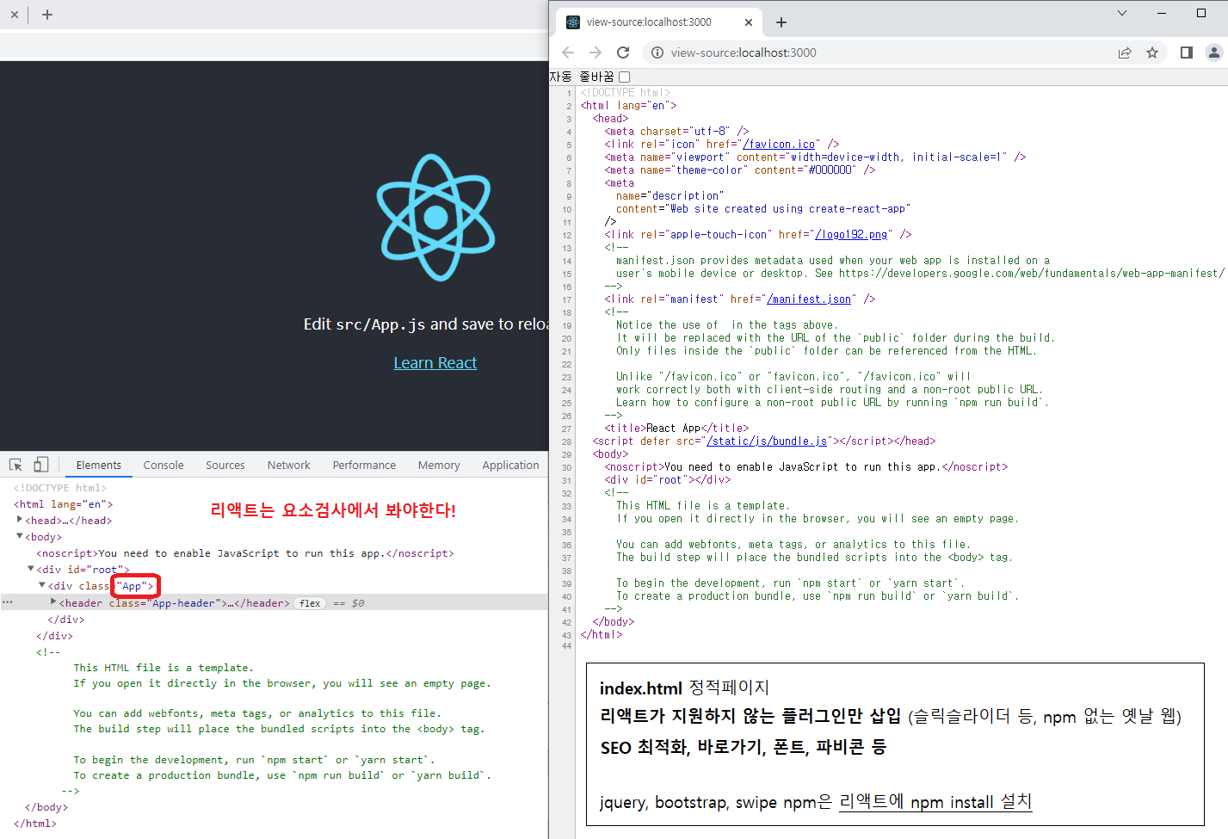The image size is (1228, 839).
Task: Switch to the Sources tab
Action: [225, 465]
